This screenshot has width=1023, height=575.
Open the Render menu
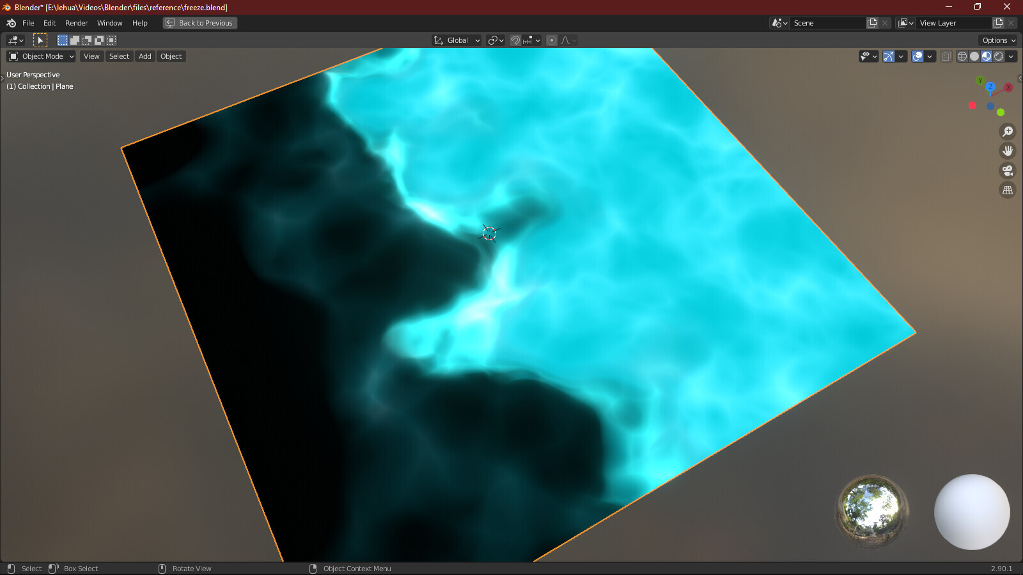coord(76,22)
